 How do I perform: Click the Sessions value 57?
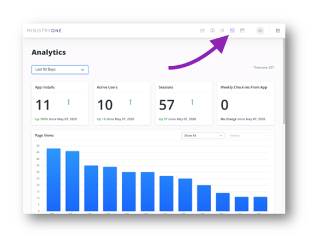tap(167, 105)
